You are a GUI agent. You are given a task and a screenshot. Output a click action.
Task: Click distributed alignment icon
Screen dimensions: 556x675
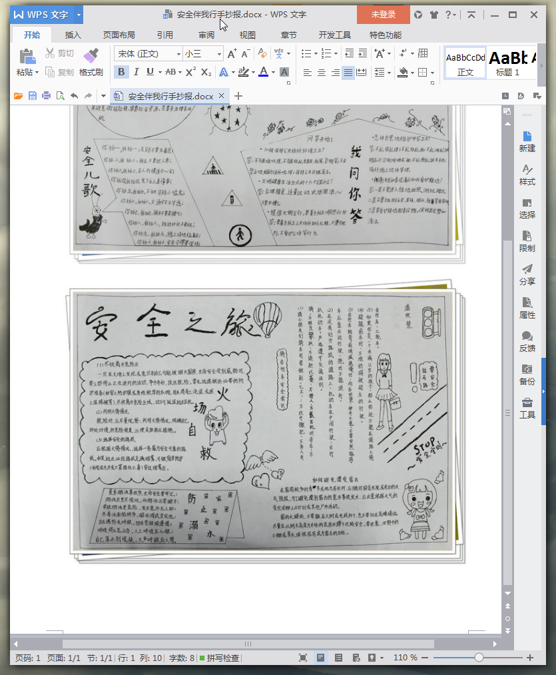tap(362, 73)
